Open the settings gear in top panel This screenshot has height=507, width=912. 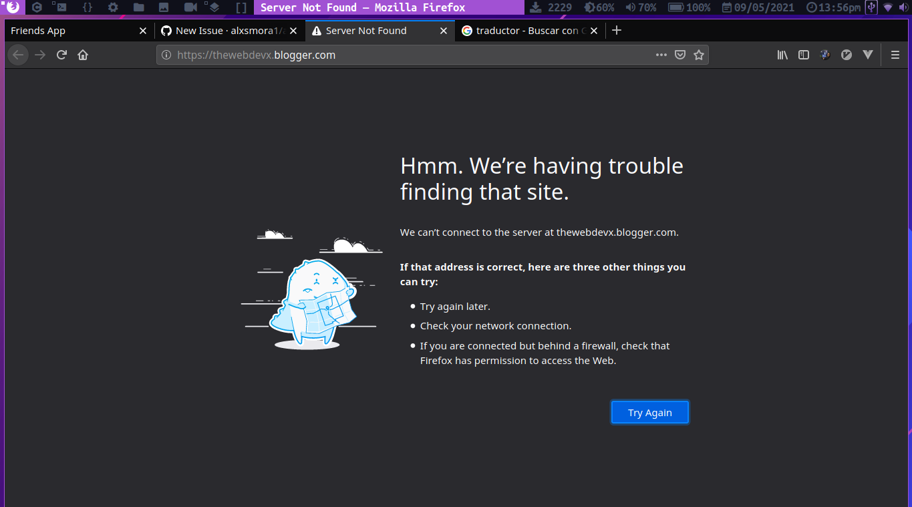[113, 7]
